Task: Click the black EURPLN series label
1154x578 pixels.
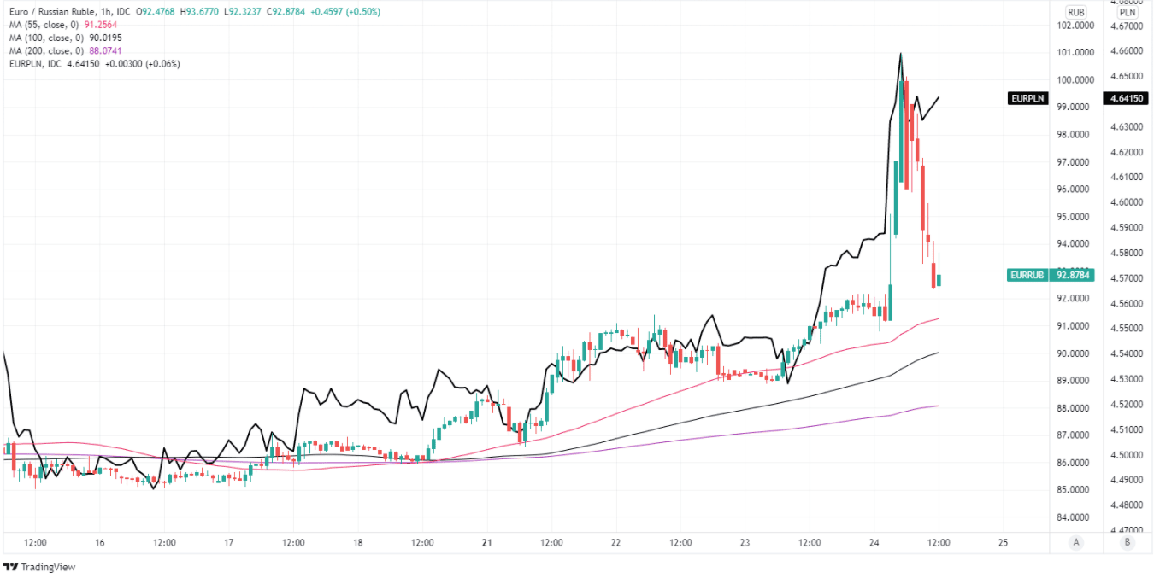Action: tap(1027, 99)
